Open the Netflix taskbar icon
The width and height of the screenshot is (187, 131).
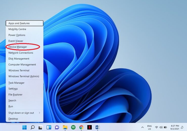pos(89,127)
